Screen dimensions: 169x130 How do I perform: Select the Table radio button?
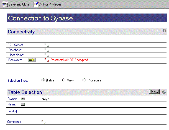pos(43,80)
